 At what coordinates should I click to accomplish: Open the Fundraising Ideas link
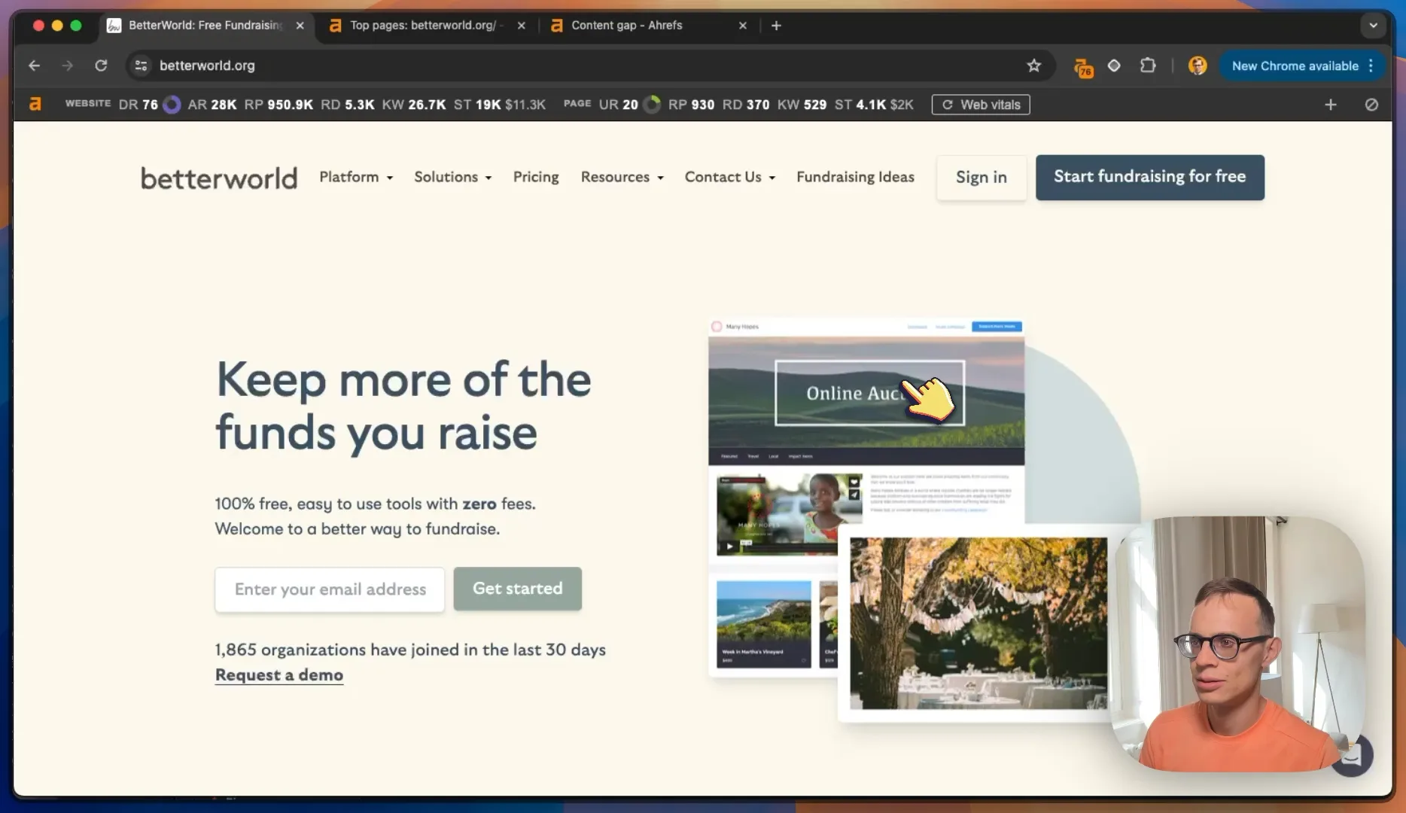855,177
